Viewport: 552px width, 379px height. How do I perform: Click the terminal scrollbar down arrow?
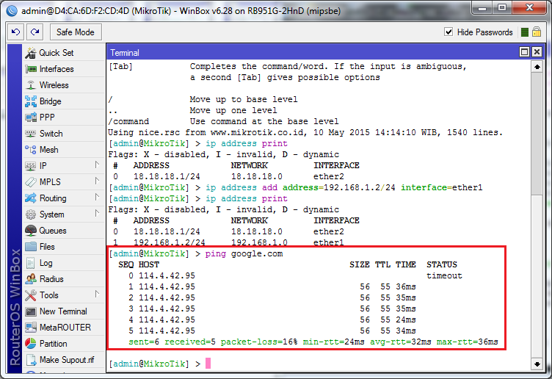pos(537,364)
